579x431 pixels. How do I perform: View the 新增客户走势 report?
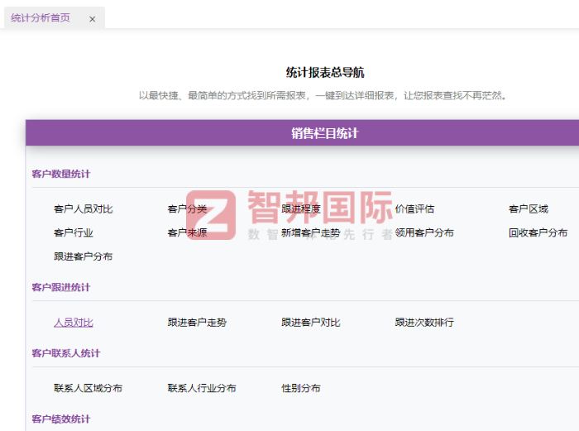310,233
